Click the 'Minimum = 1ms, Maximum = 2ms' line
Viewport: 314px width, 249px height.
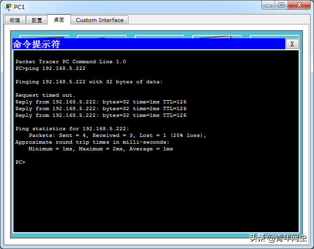(101, 149)
